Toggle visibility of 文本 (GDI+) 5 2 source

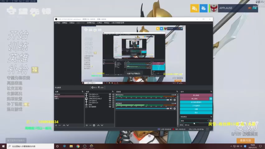[x=110, y=96]
